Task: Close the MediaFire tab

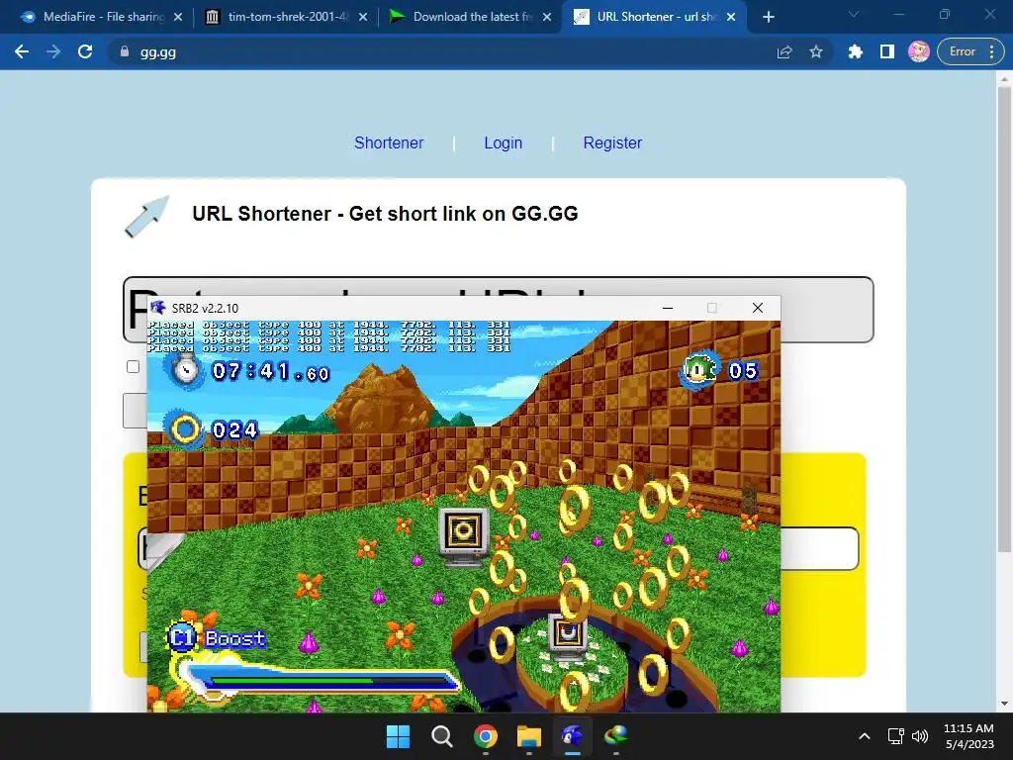Action: (178, 17)
